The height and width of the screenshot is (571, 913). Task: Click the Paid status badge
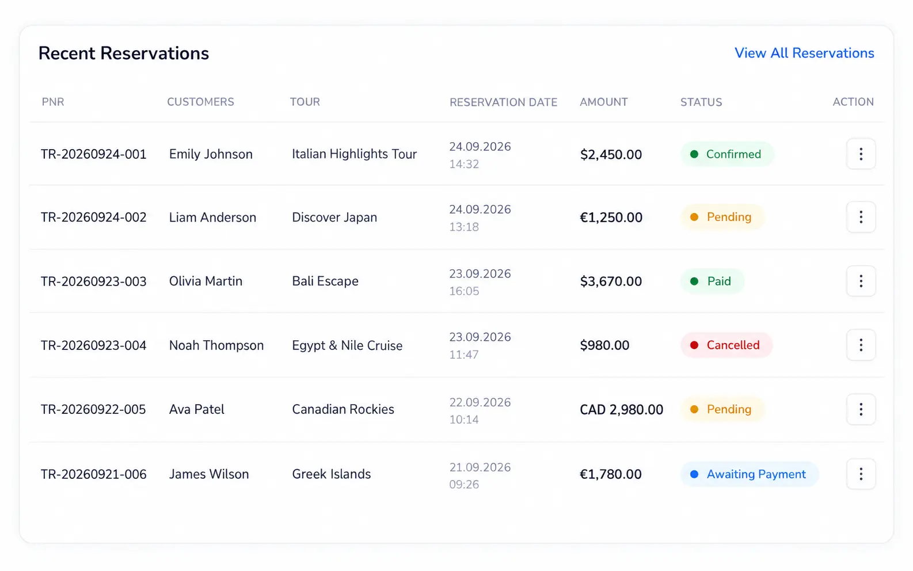(712, 281)
